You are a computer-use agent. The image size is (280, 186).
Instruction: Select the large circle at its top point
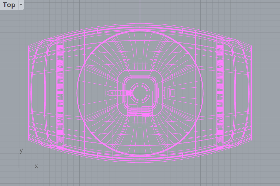pyautogui.click(x=140, y=30)
